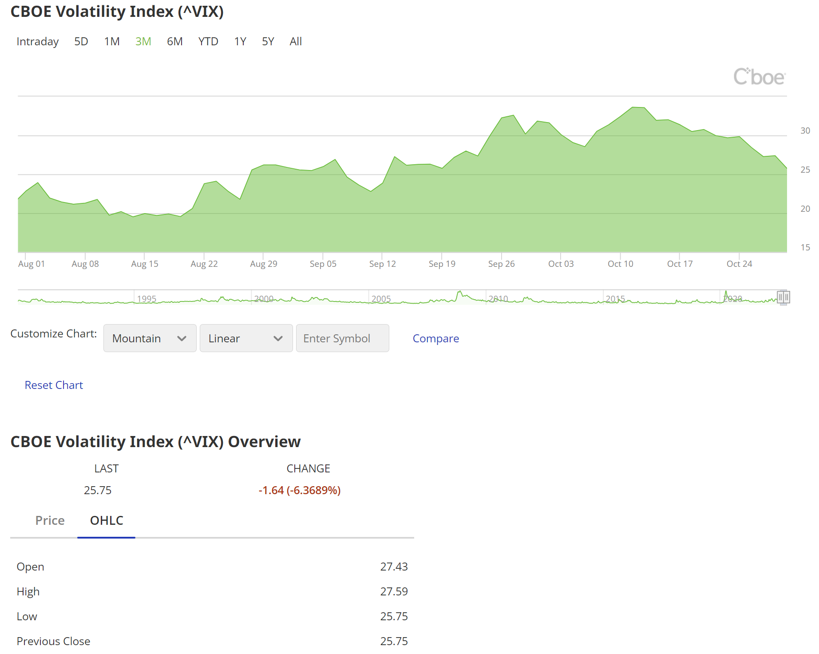Screen dimensions: 819x654
Task: Click the Compare link
Action: click(436, 338)
